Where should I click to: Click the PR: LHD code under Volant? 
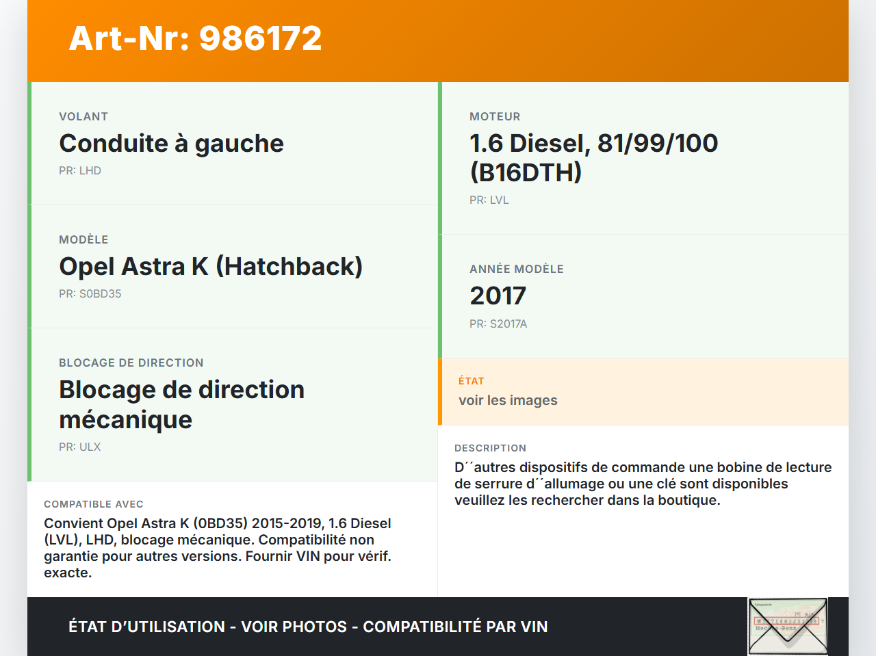coord(79,170)
